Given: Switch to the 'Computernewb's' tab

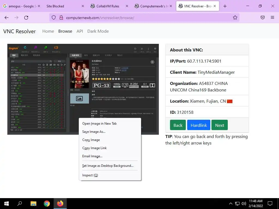Looking at the screenshot, I should [x=153, y=6].
